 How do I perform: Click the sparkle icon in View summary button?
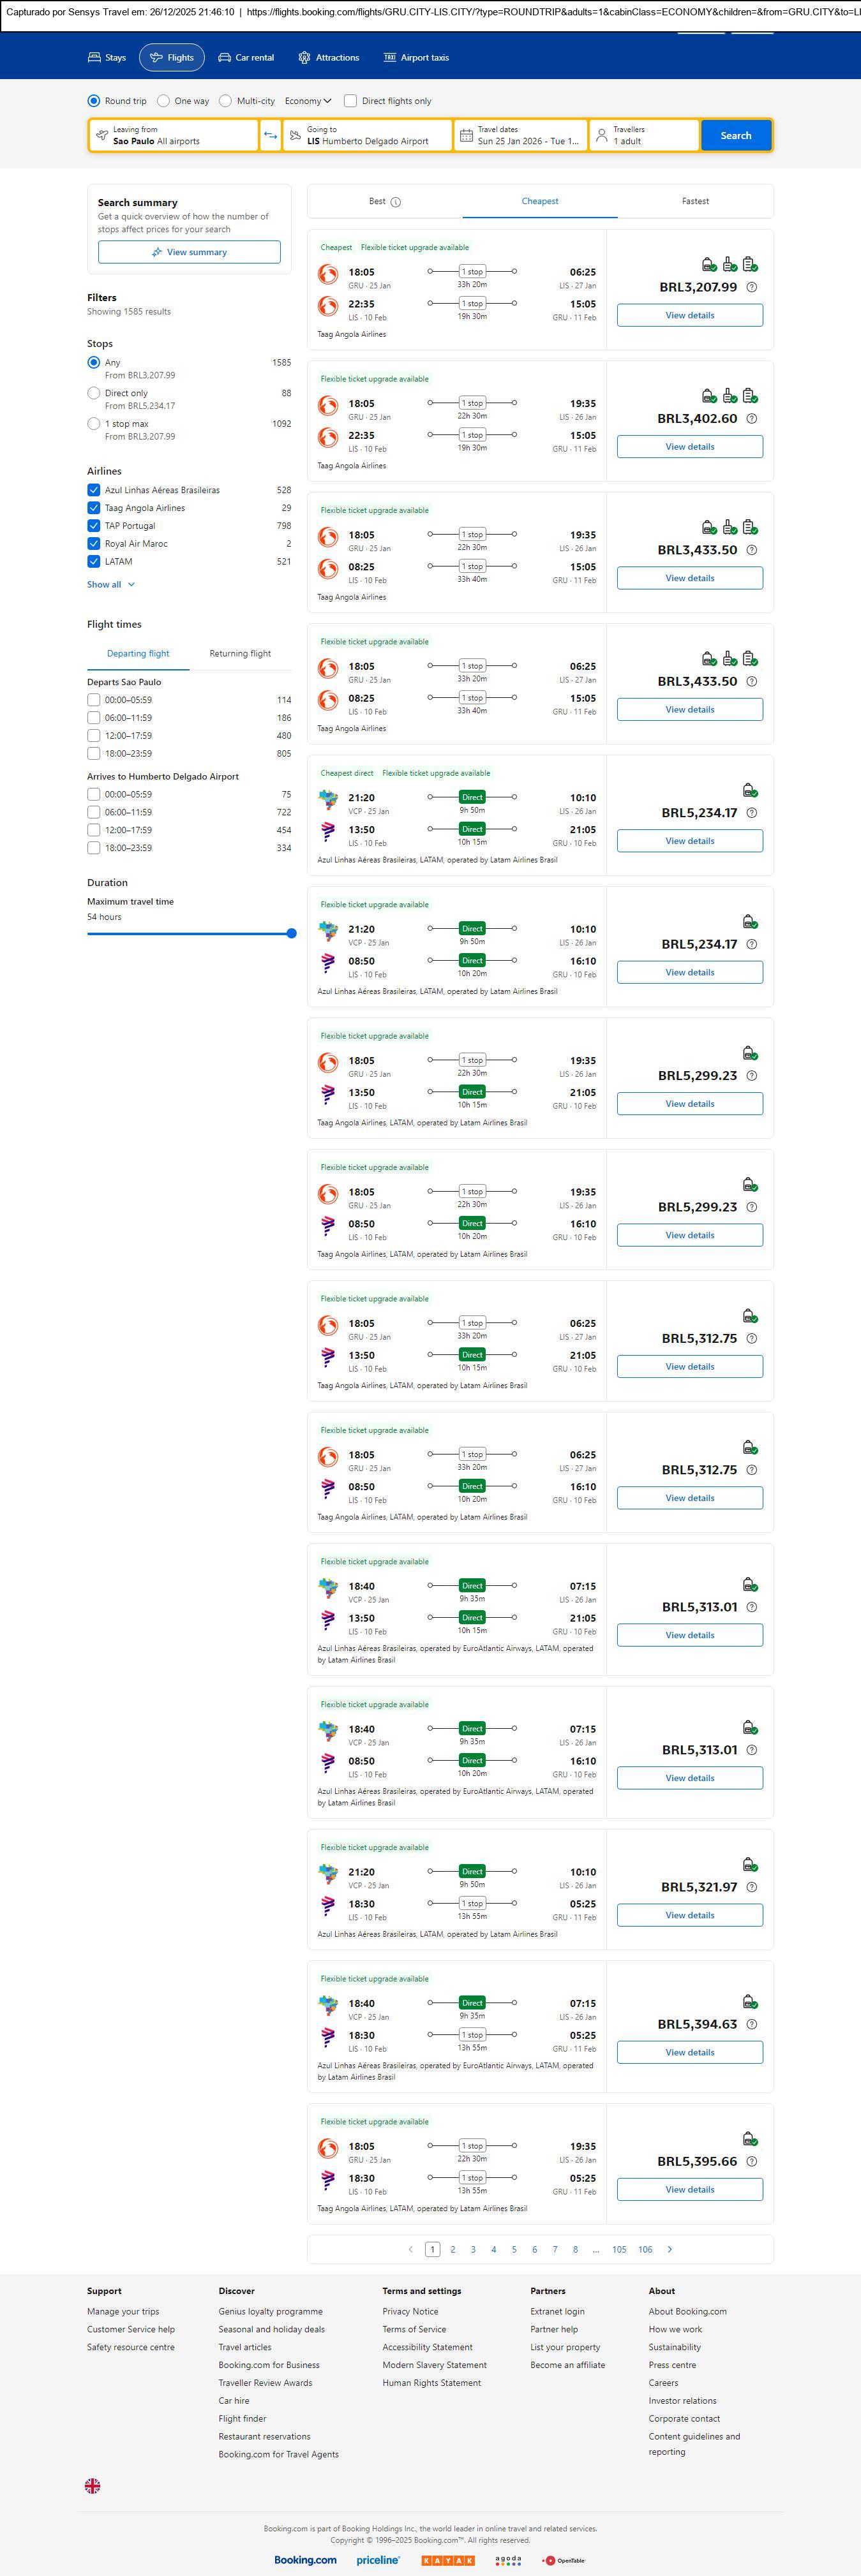coord(157,252)
